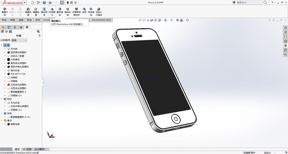Select the 阴影地板 entry under 零件
Screen dimensions: 288x154
coord(15,124)
